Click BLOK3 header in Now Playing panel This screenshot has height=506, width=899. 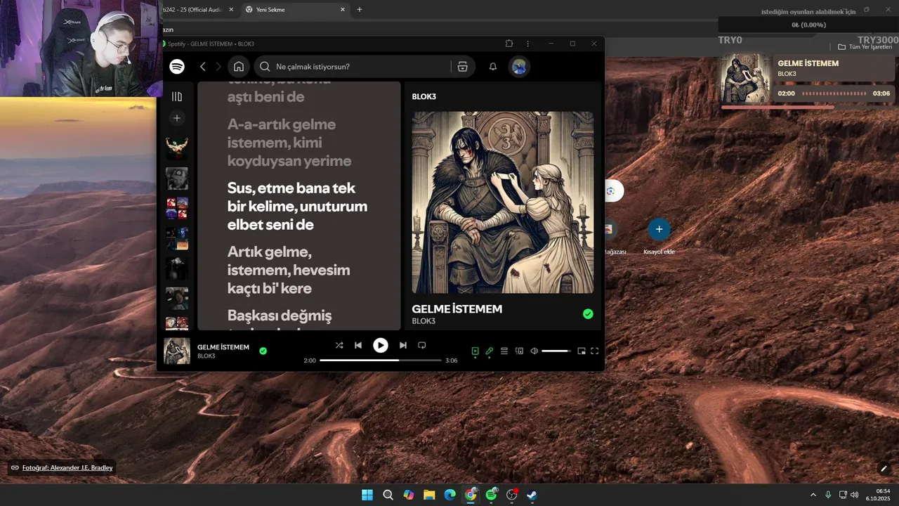coord(424,96)
